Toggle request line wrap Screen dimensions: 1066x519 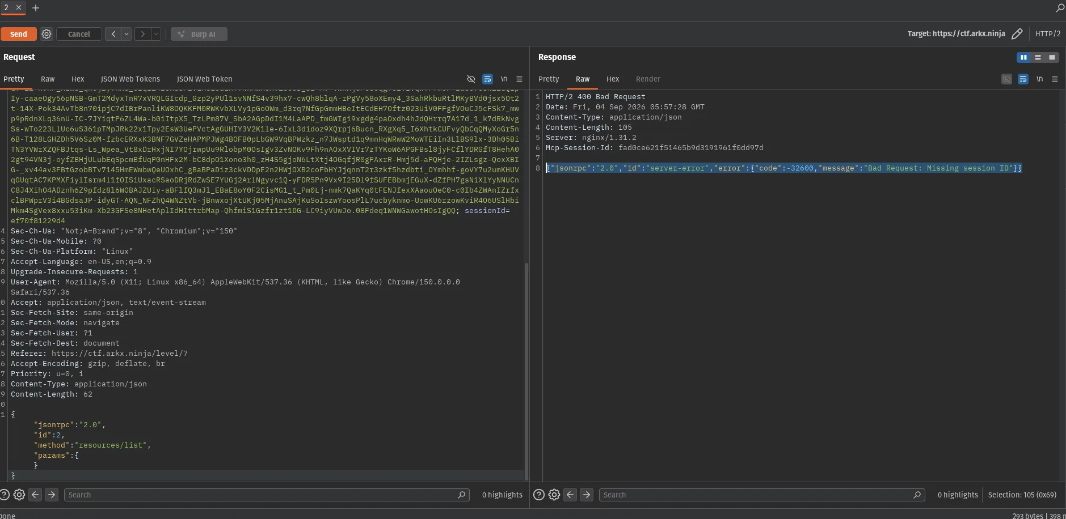coord(487,79)
